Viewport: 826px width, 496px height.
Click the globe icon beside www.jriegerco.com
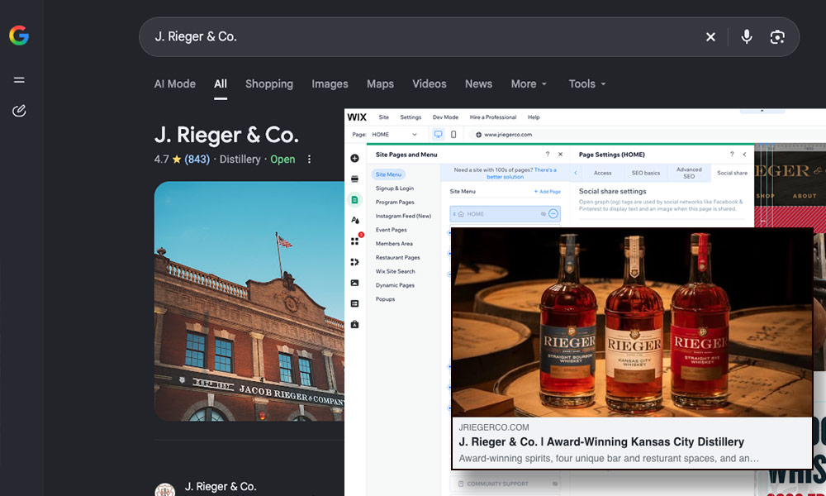point(479,135)
